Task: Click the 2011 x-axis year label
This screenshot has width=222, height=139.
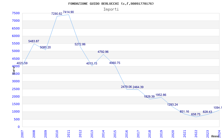Action: 69,134
